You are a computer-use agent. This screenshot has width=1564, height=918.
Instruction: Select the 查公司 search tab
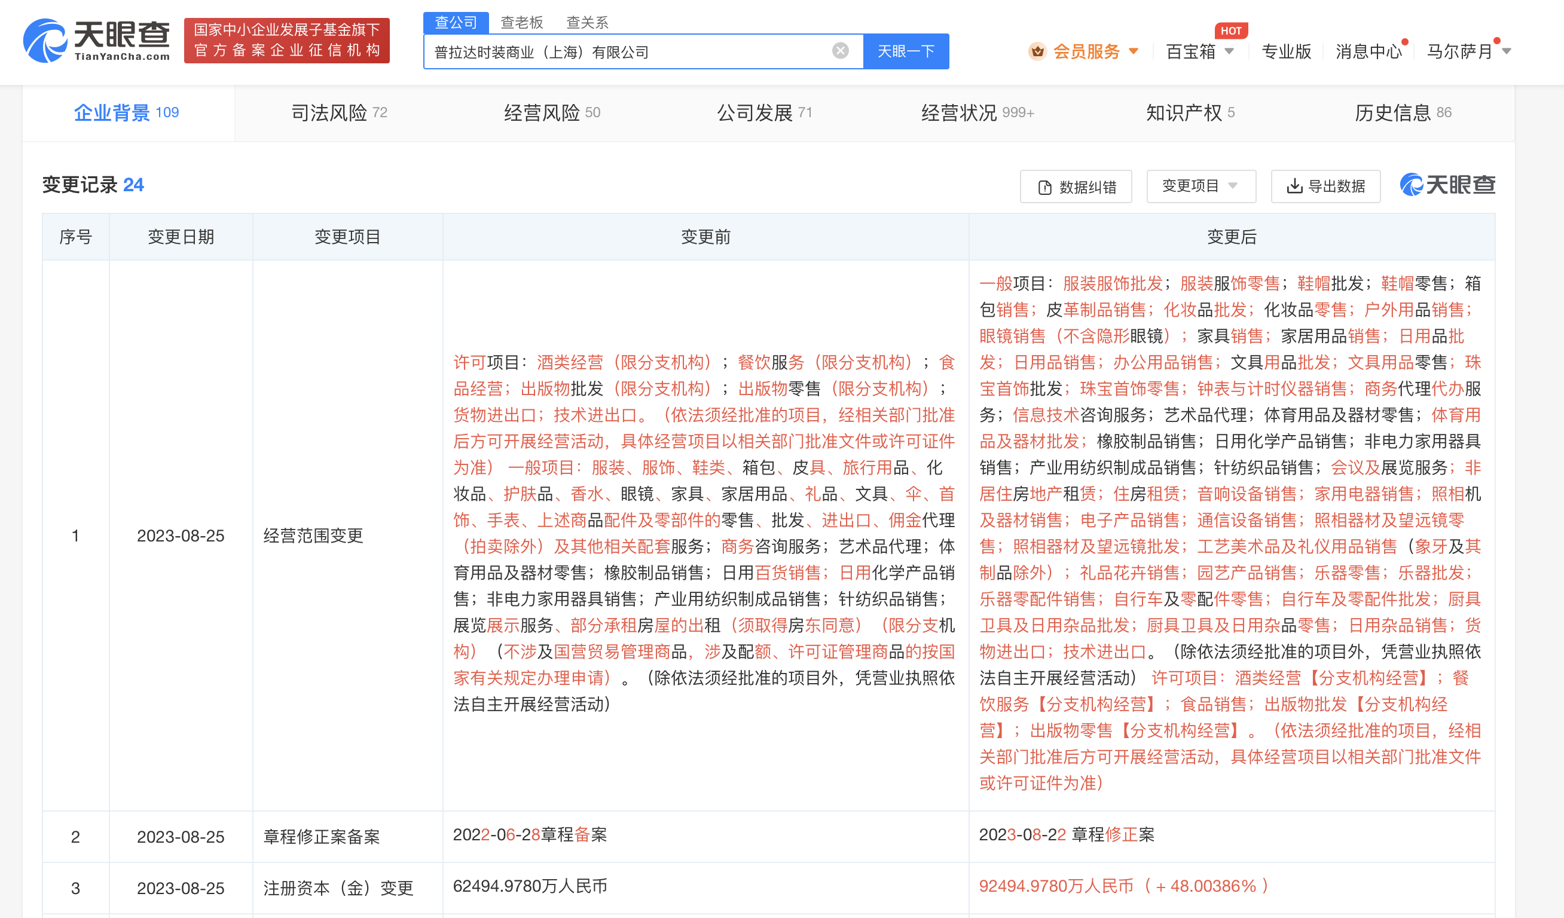(x=456, y=22)
